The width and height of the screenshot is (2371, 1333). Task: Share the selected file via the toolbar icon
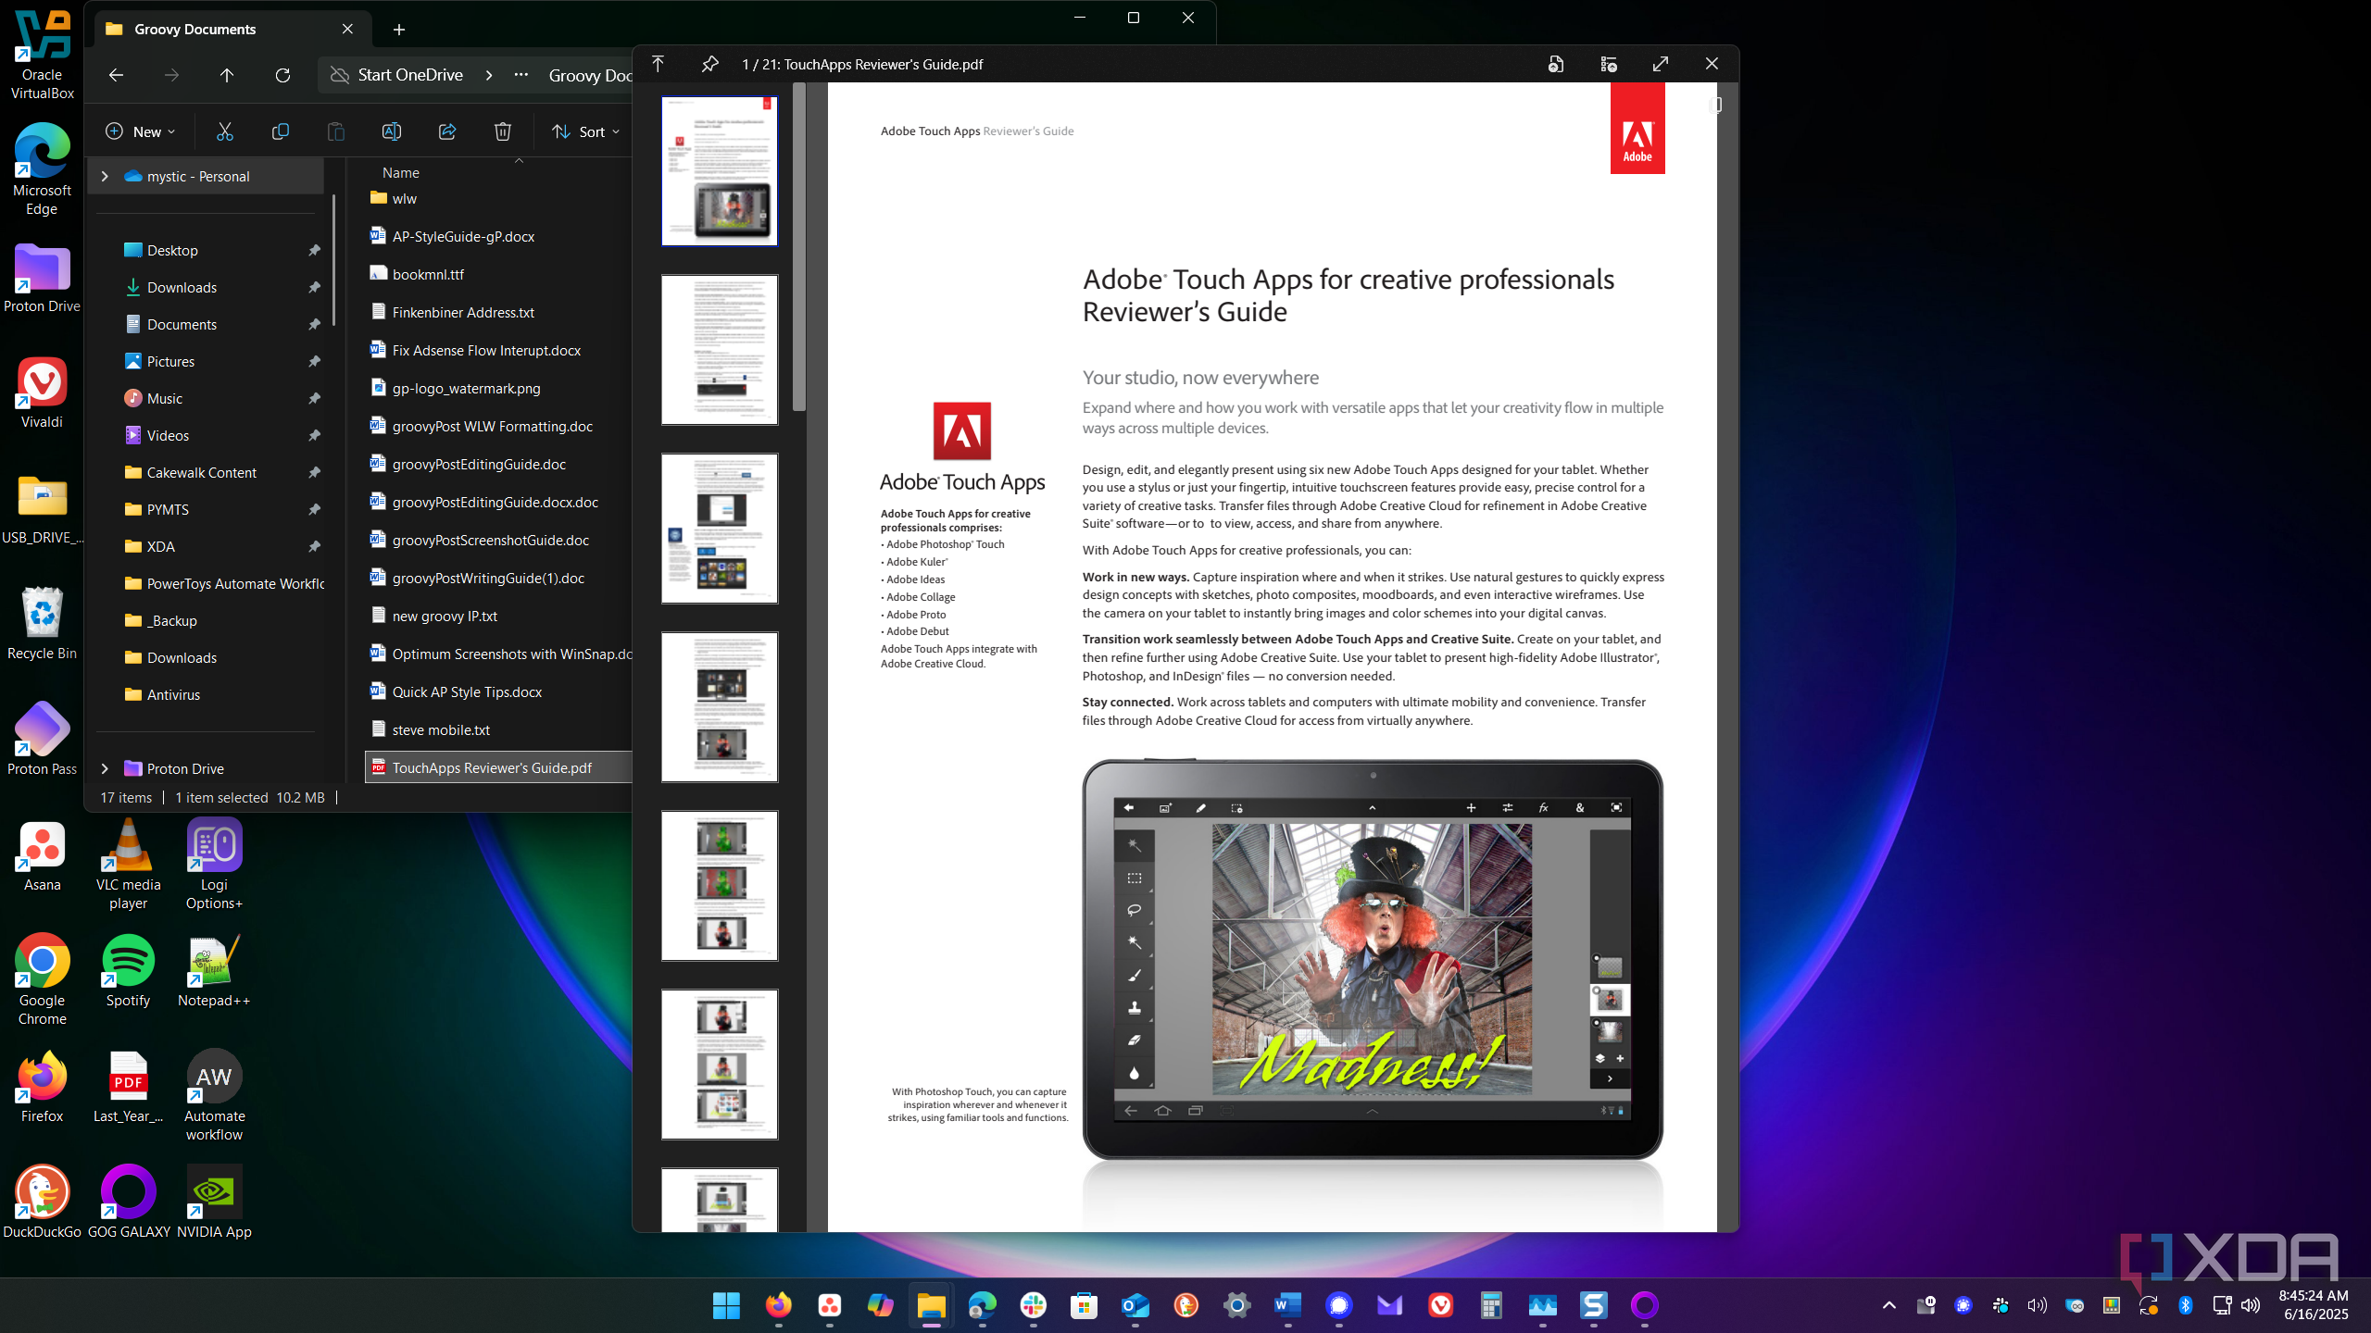click(447, 131)
